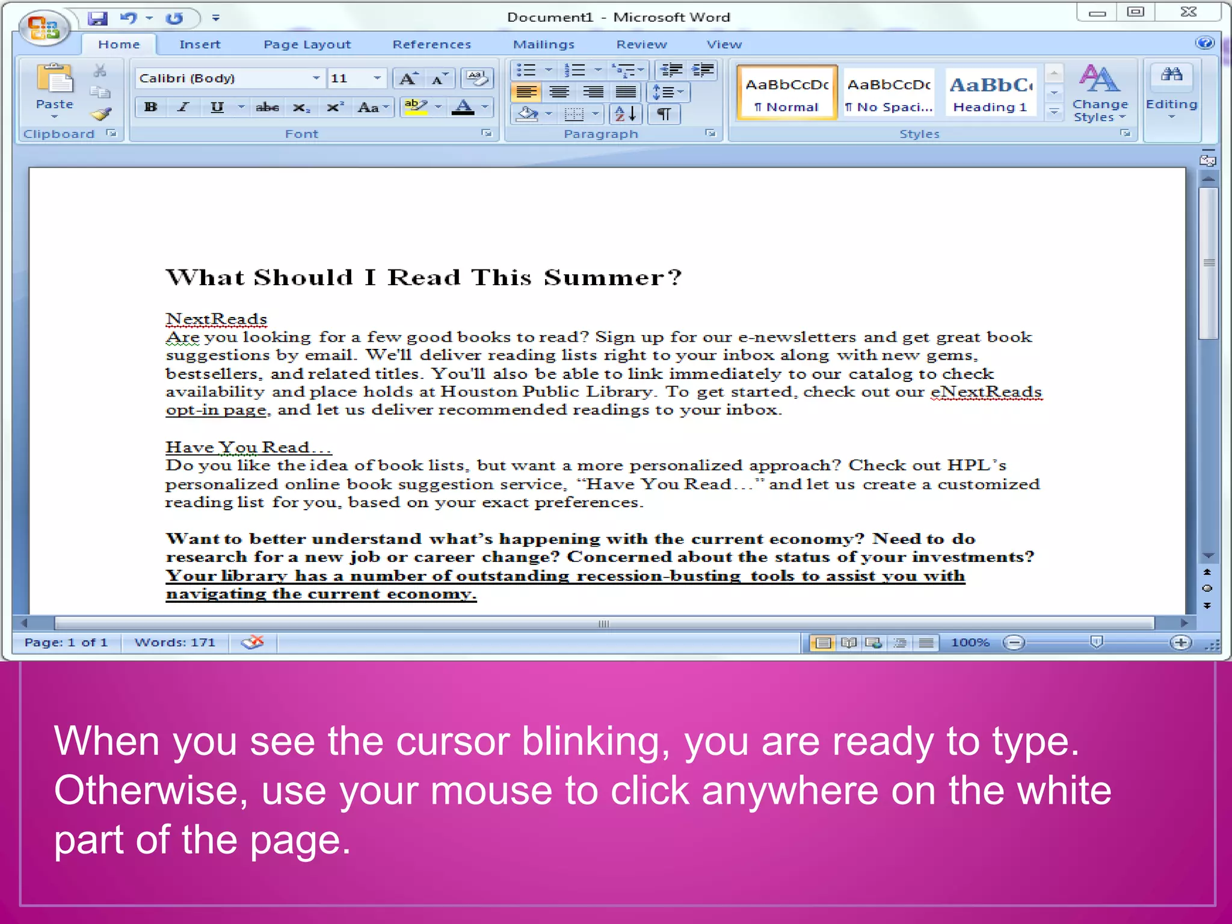Customize Quick Access Toolbar dropdown
This screenshot has width=1232, height=924.
coord(215,18)
